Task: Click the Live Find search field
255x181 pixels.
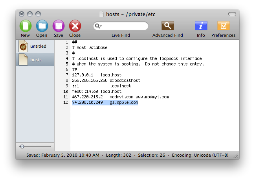Action: tap(121, 26)
